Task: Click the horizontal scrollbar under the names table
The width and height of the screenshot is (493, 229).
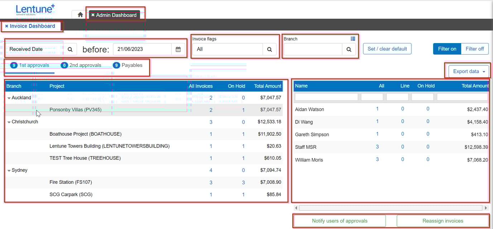Action: [390, 208]
